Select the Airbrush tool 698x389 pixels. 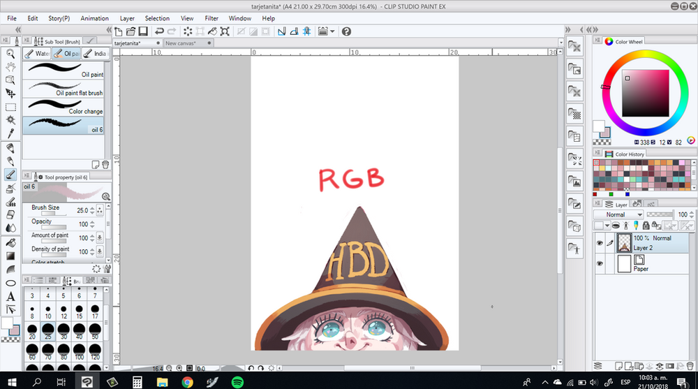click(10, 188)
